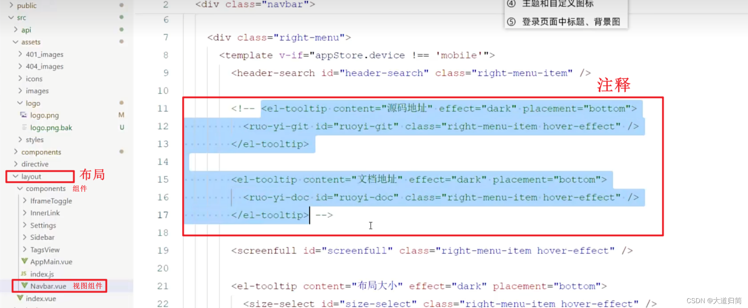Image resolution: width=748 pixels, height=308 pixels.
Task: Click the JS icon of index.js
Action: tap(24, 274)
